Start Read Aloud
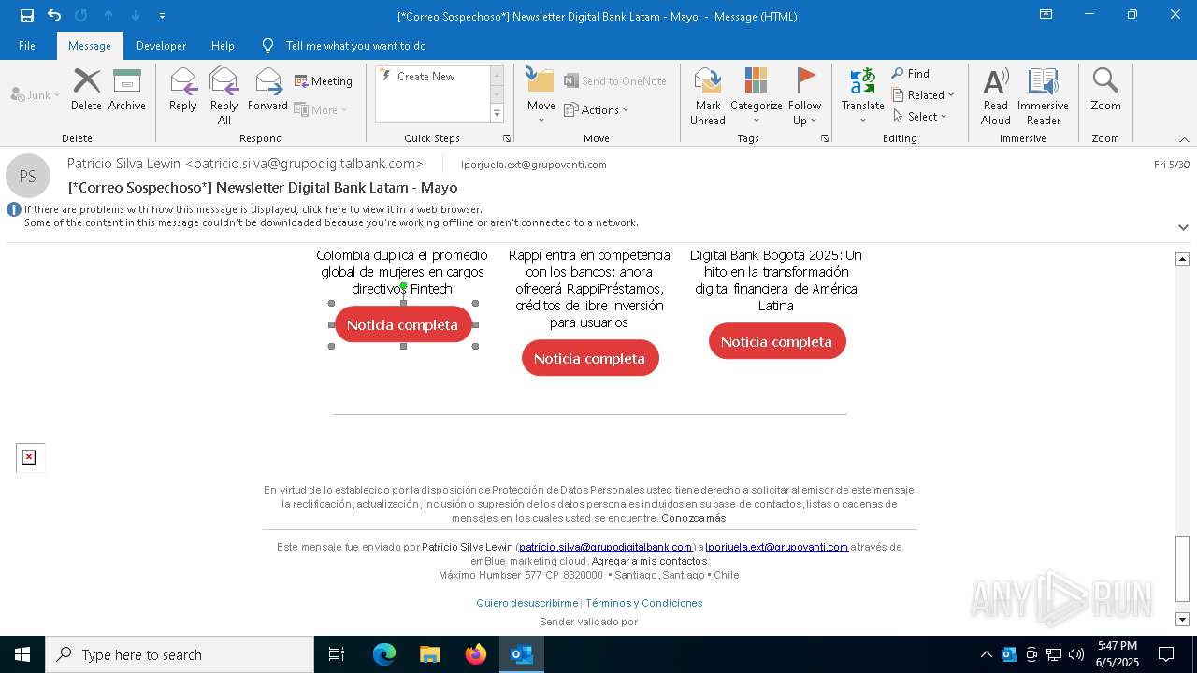1197x673 pixels. coord(996,96)
